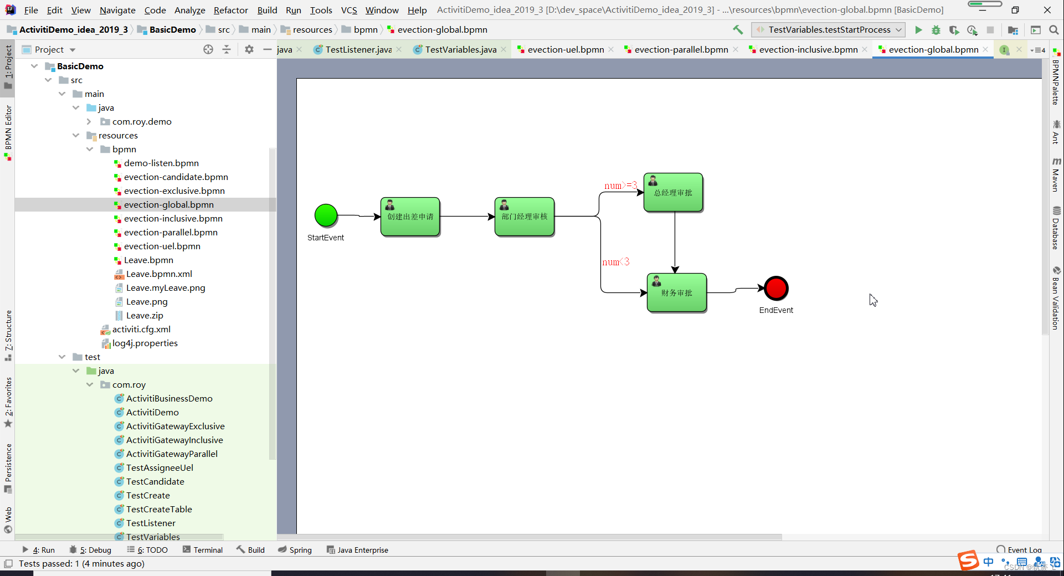Open the Maven tool window
This screenshot has height=576, width=1064.
coord(1056,174)
